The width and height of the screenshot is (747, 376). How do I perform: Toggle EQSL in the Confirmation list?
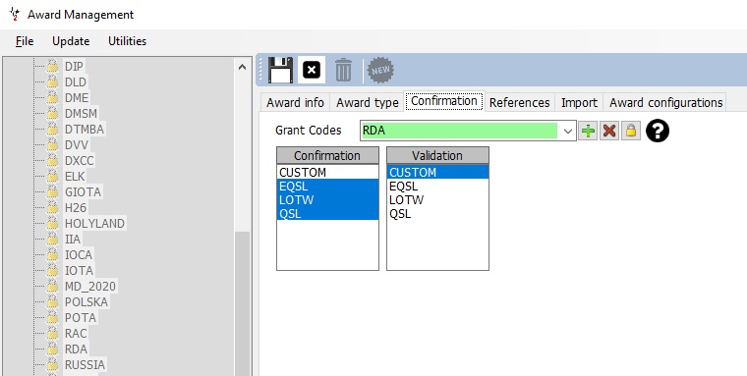point(327,187)
